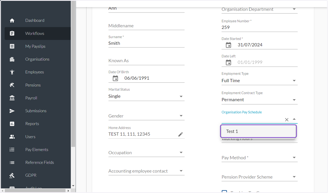
Task: Click the Pay Elements list icon
Action: coord(12,150)
